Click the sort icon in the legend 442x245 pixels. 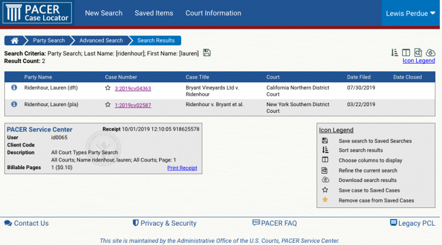click(x=325, y=150)
